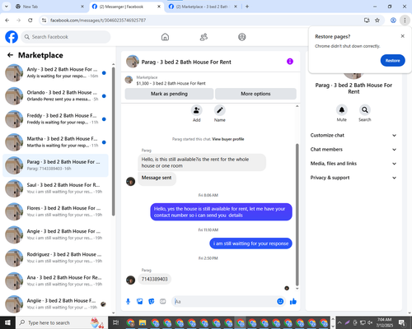Open a new browser tab

[x=247, y=7]
